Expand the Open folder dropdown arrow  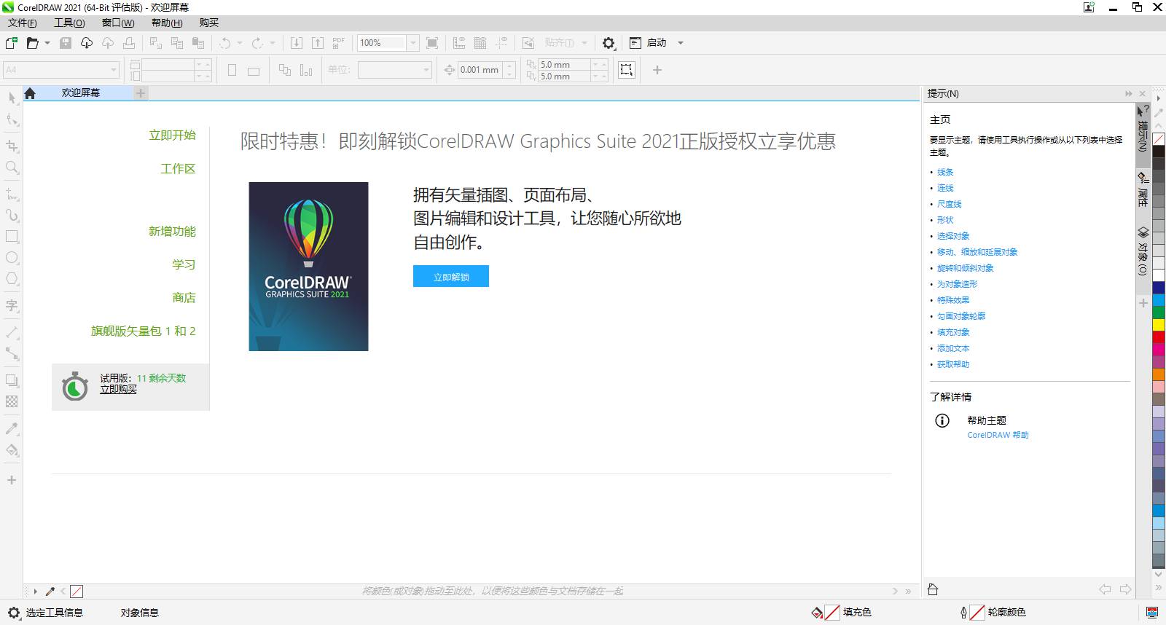(x=47, y=43)
